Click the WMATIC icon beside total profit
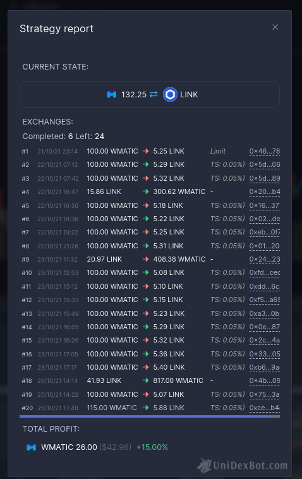This screenshot has height=479, width=302. [31, 447]
